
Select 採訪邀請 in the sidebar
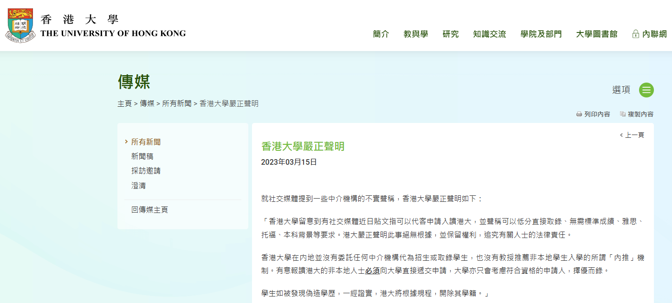[146, 171]
